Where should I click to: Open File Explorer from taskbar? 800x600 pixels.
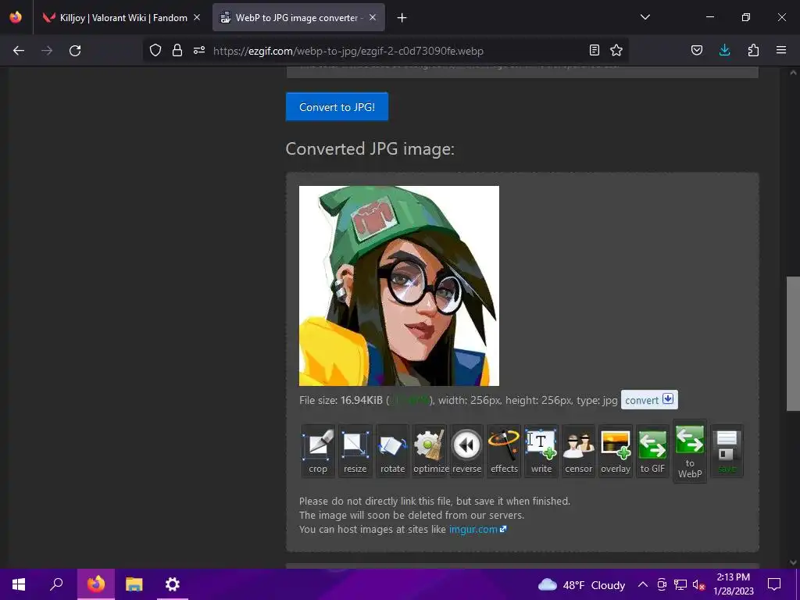[x=134, y=584]
